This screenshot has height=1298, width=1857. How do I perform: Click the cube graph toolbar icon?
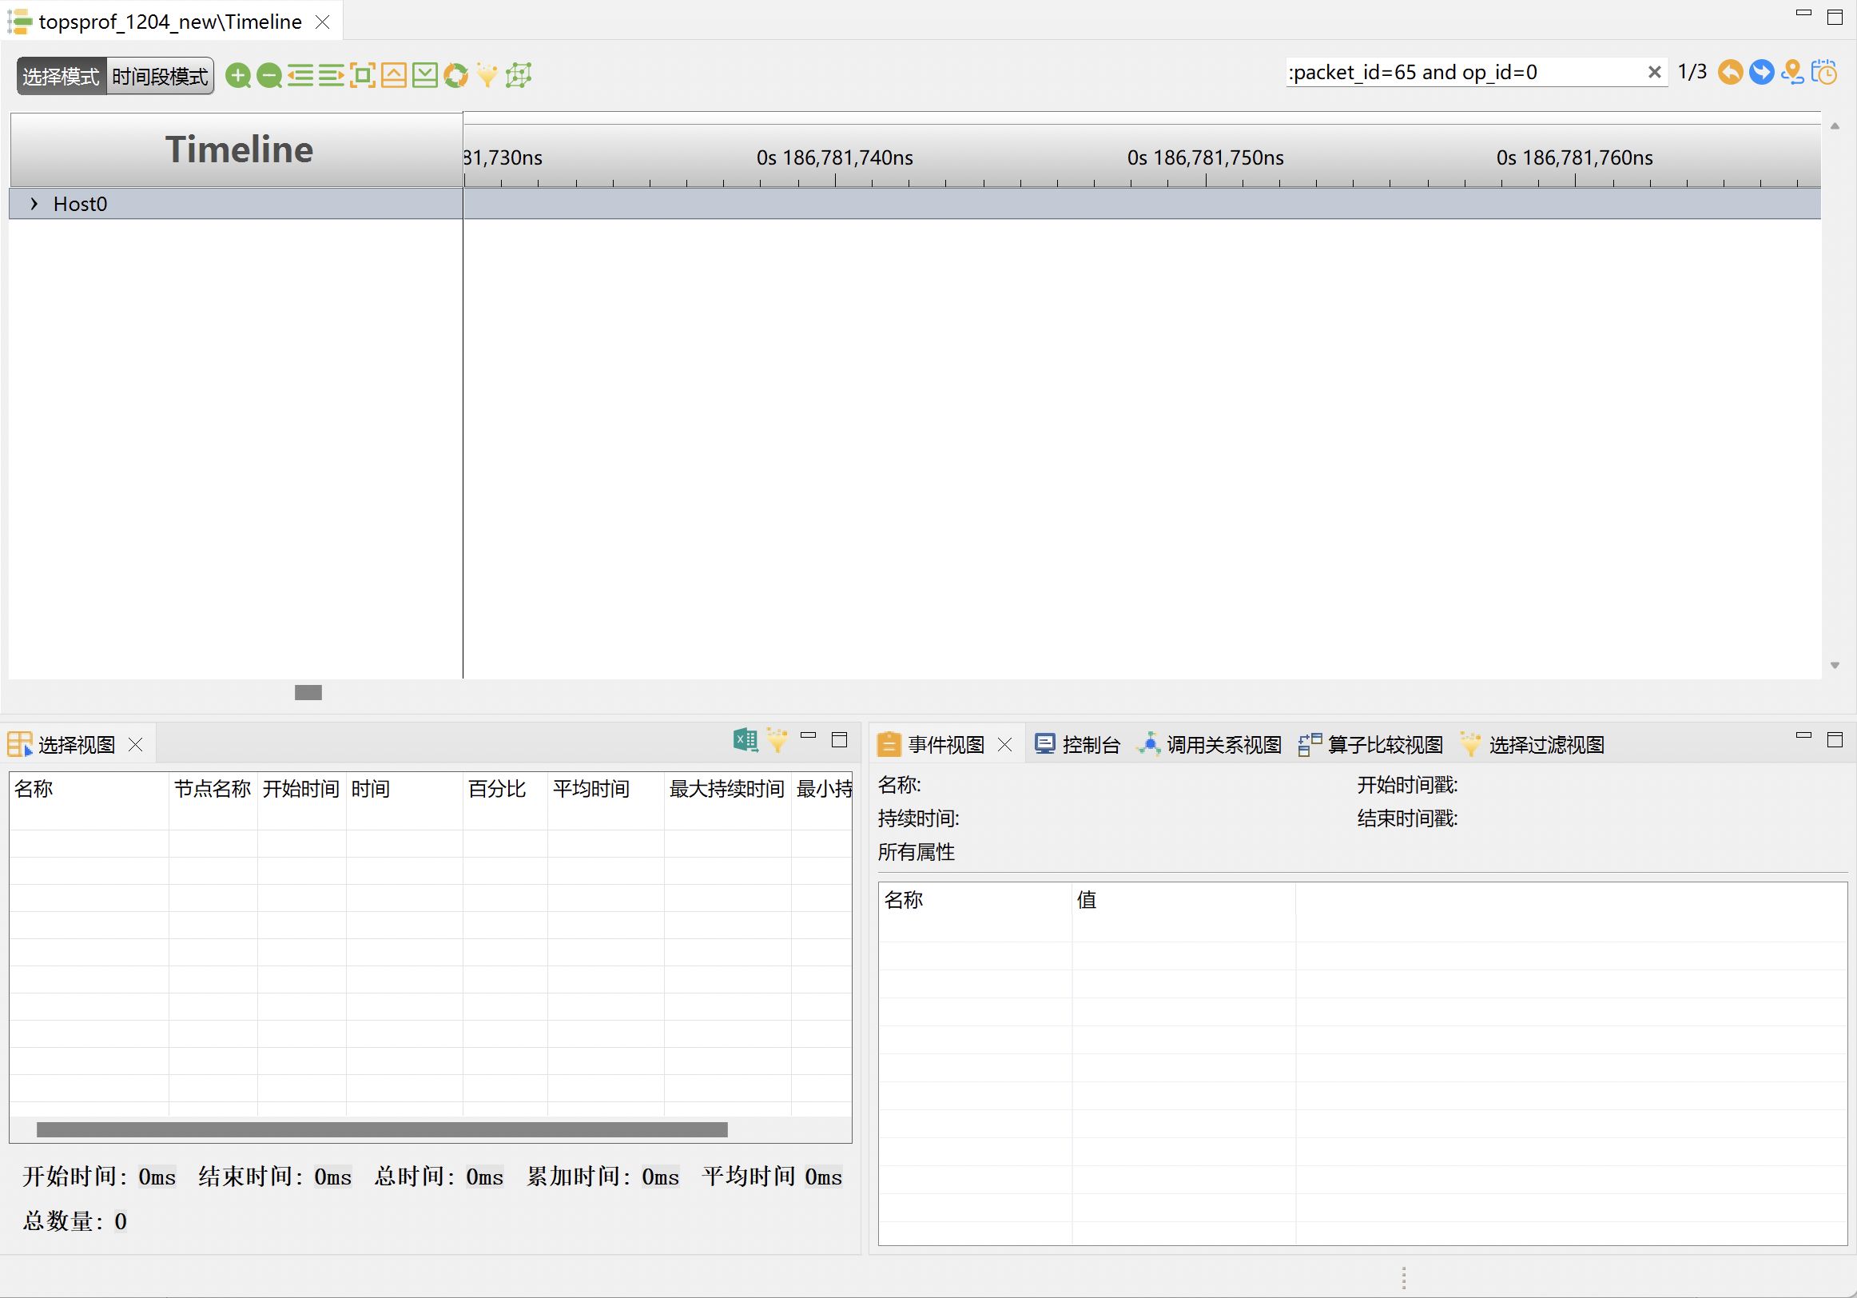[519, 75]
